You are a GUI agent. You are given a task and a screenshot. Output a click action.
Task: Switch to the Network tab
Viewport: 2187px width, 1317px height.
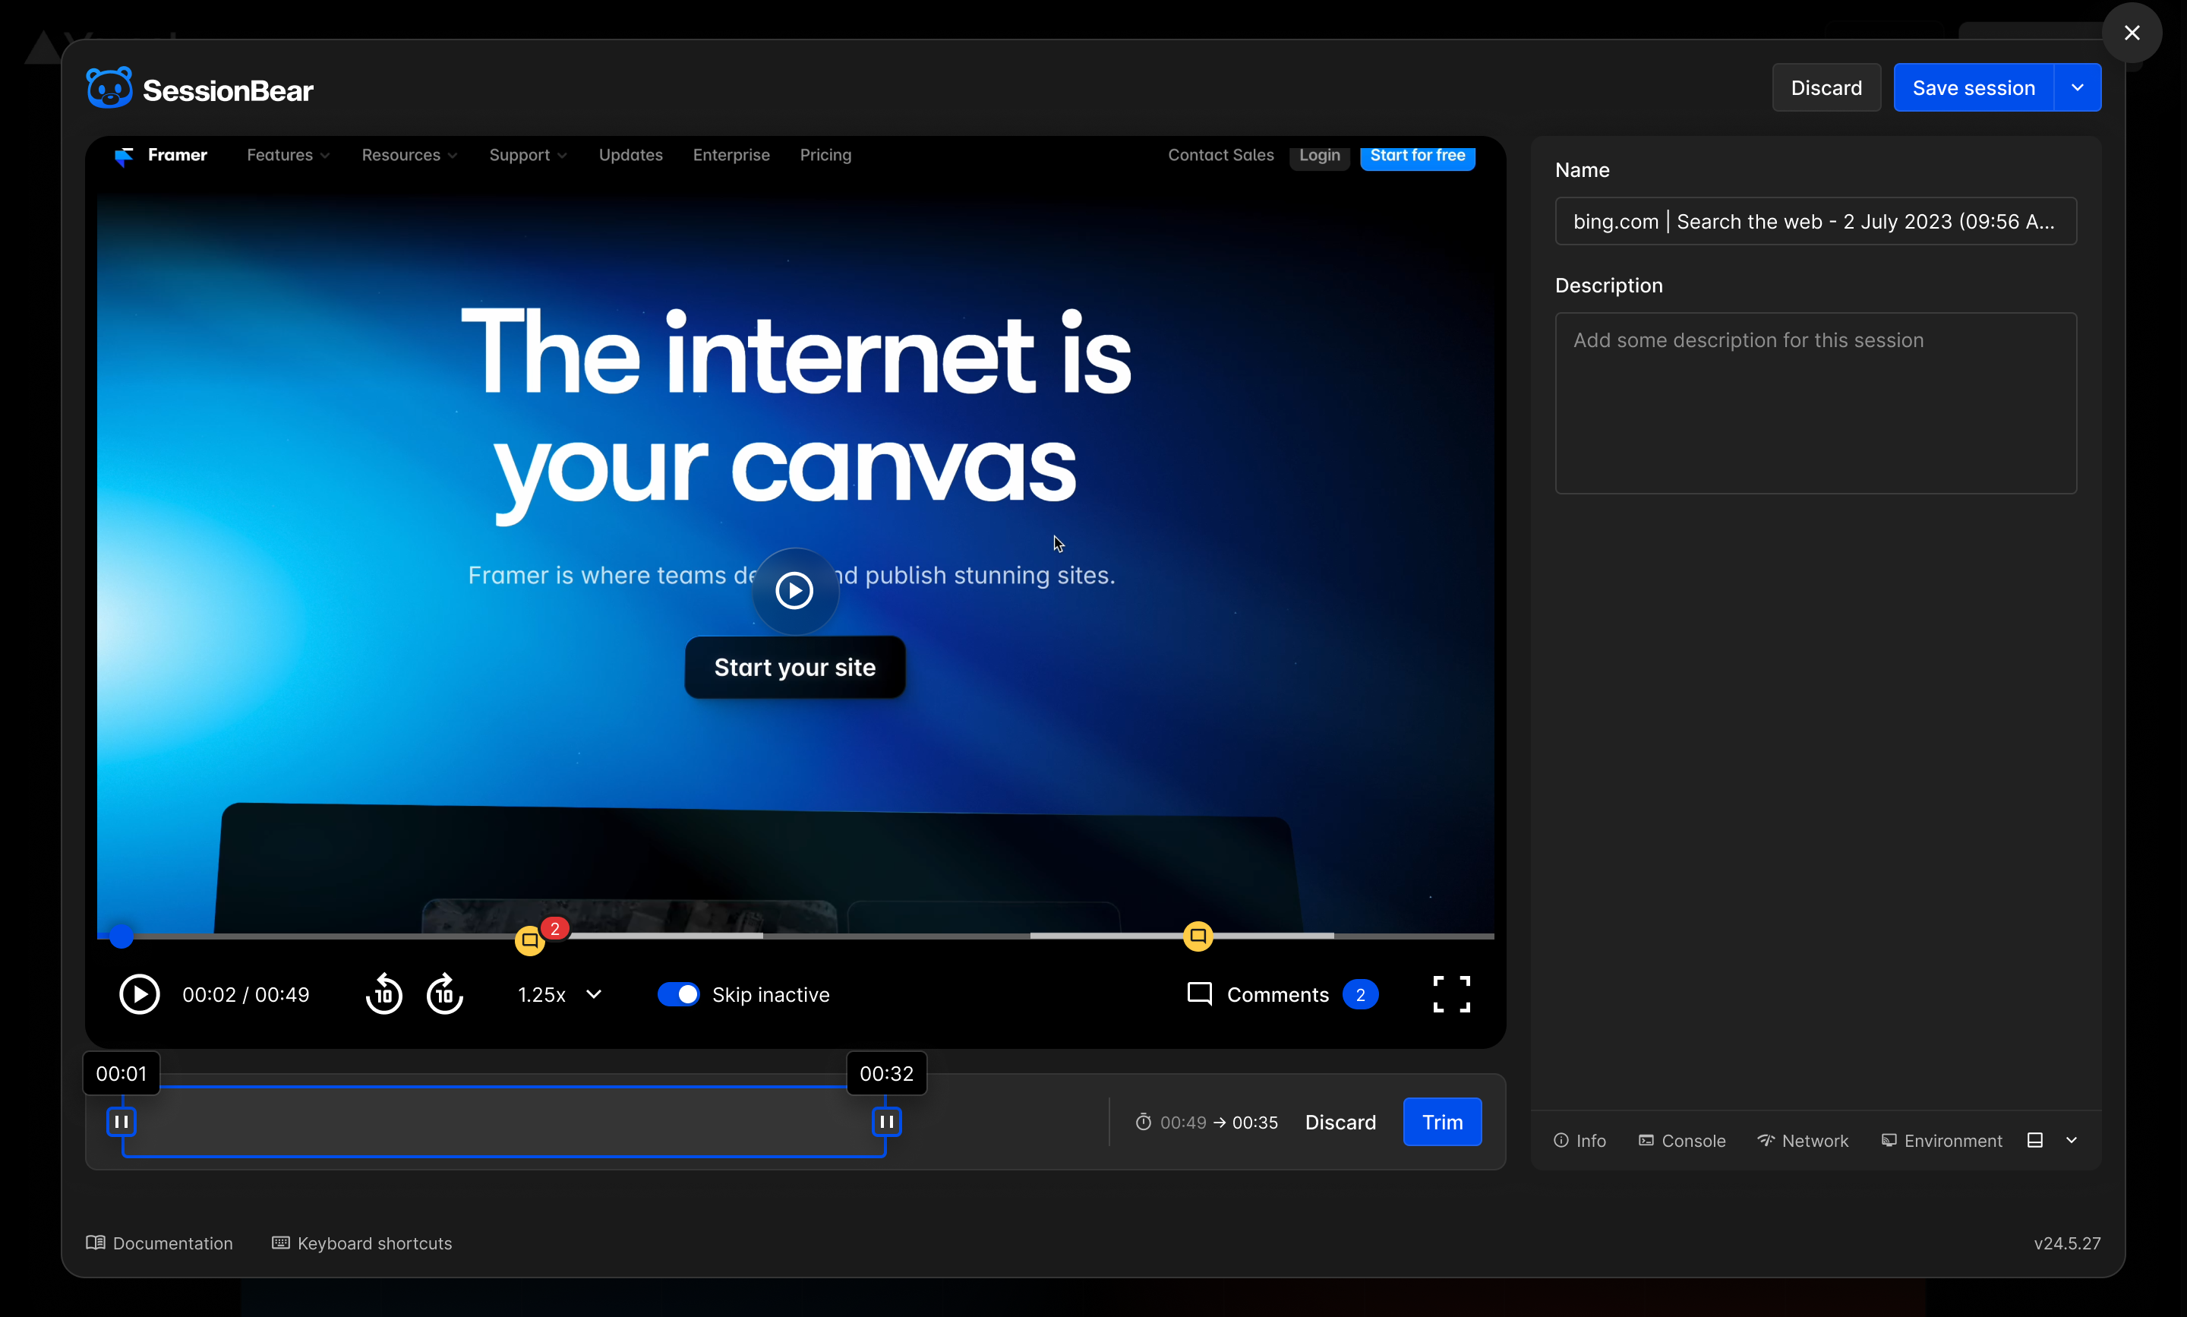pyautogui.click(x=1803, y=1140)
